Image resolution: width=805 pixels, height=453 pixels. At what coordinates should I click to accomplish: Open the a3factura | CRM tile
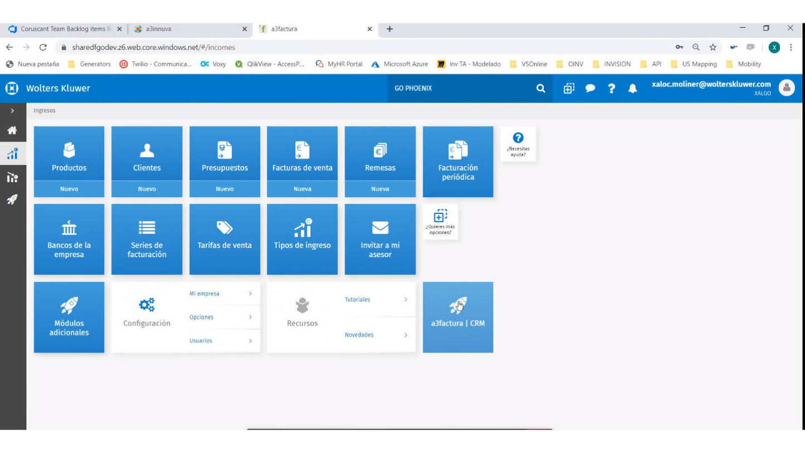pos(458,317)
